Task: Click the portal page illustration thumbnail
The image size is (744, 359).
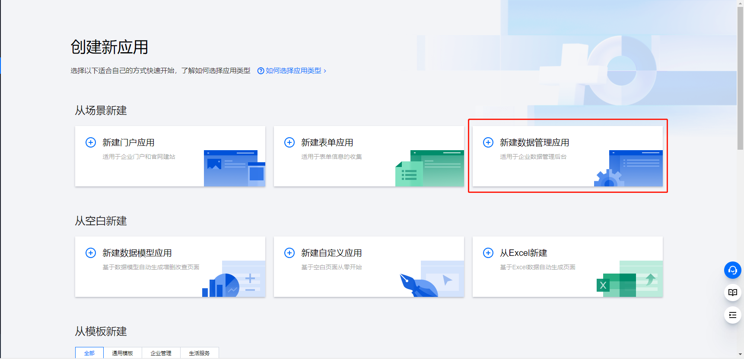Action: [235, 168]
